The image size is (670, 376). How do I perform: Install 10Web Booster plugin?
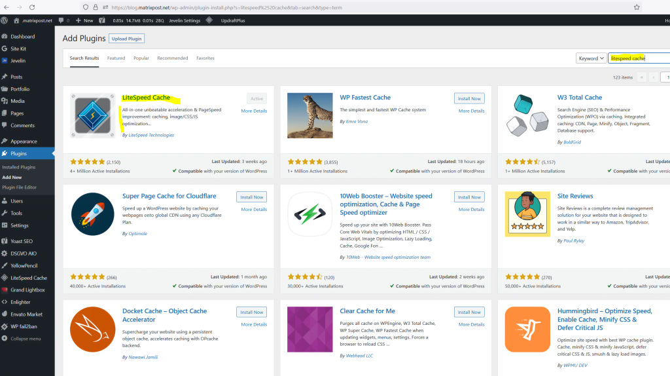(x=469, y=197)
